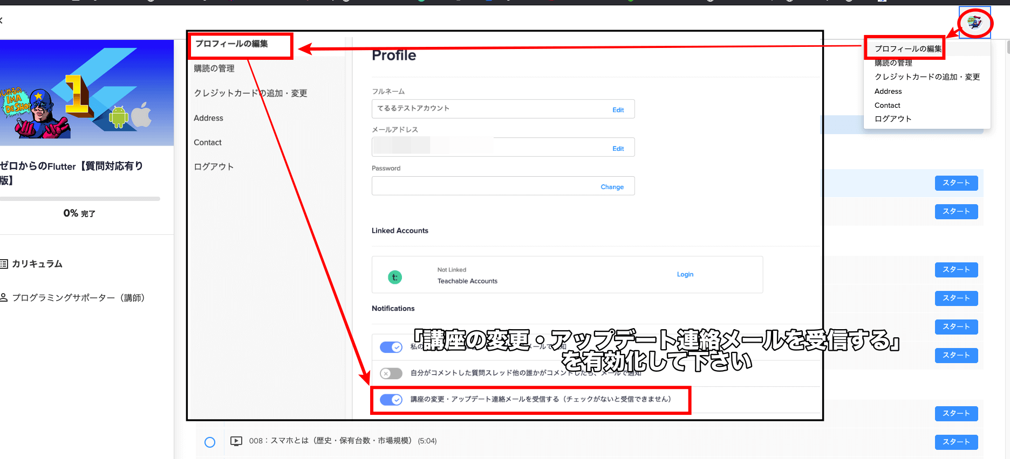Toggle the first notification switch off

point(391,347)
